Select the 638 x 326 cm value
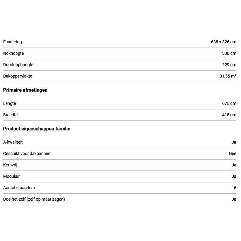241x241 pixels. [x=224, y=42]
